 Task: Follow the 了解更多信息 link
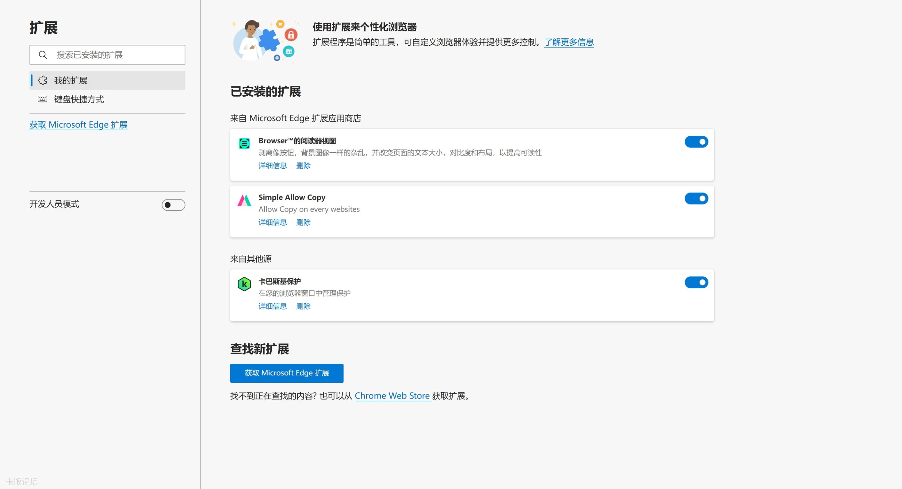(x=569, y=42)
